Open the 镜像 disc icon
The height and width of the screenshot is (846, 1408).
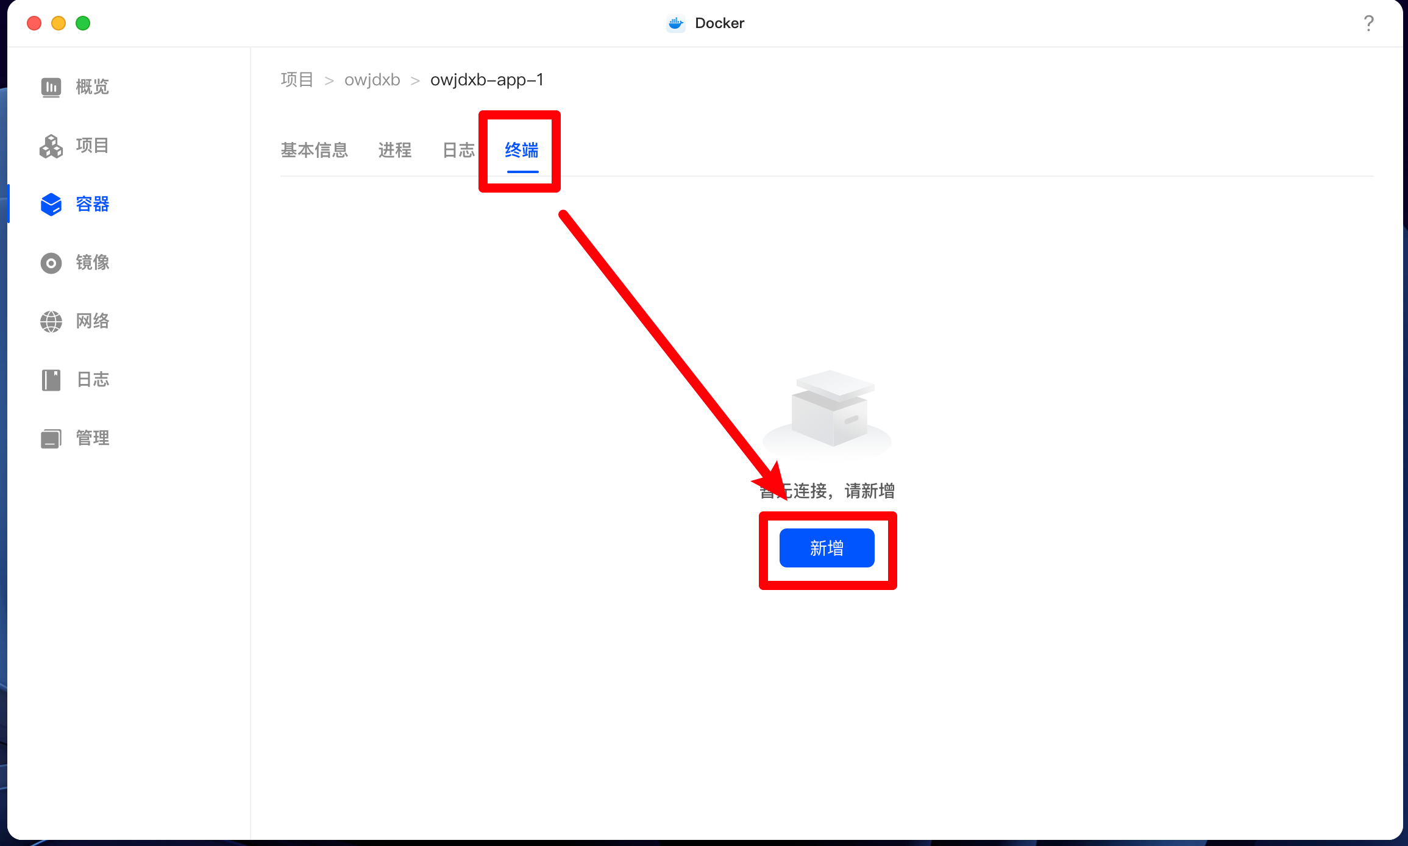pyautogui.click(x=51, y=263)
